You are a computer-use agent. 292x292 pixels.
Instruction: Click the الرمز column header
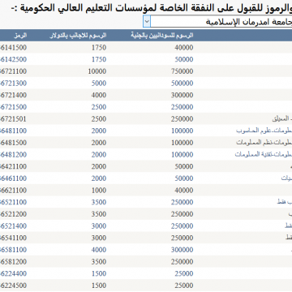[x=20, y=36]
